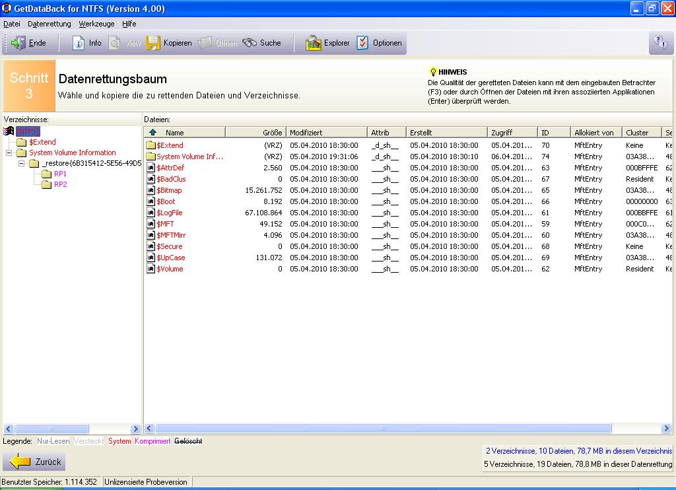Click the $MFT file icon

(x=151, y=224)
